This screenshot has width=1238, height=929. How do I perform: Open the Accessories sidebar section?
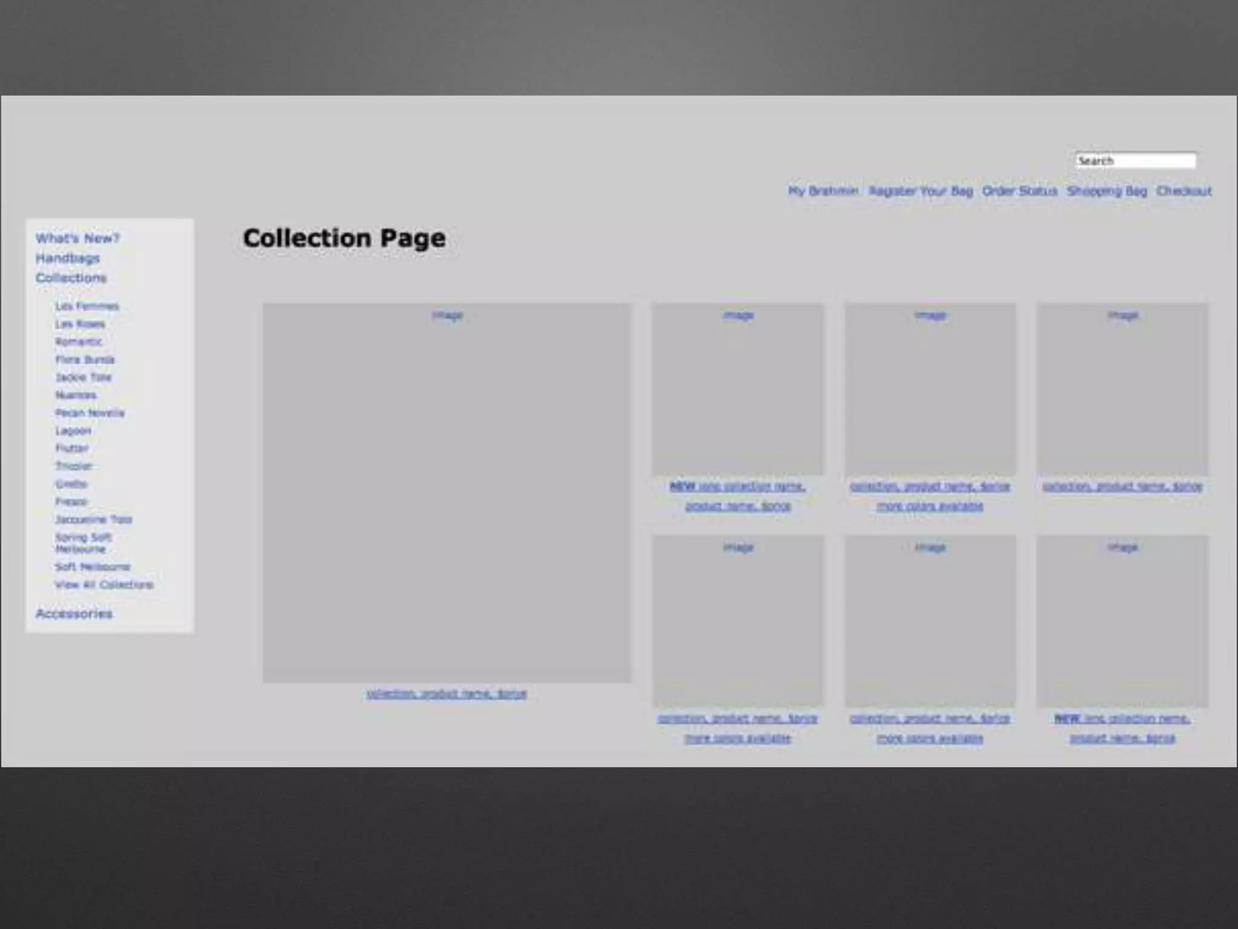[x=74, y=614]
